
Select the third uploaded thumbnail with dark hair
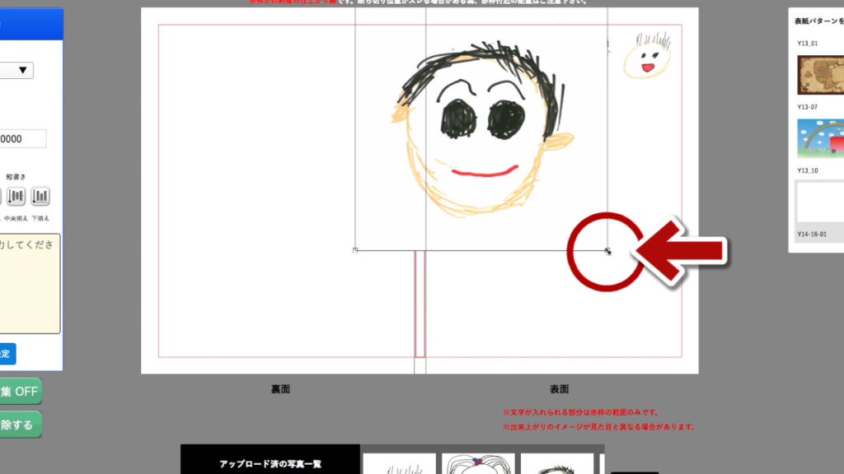557,464
